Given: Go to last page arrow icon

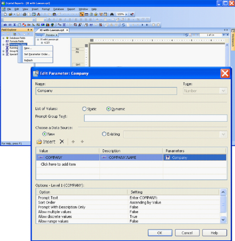Looking at the screenshot, I should coord(147,25).
